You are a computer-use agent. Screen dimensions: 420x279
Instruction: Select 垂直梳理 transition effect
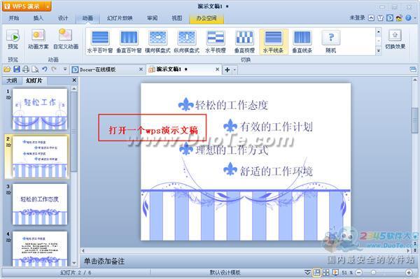point(244,41)
